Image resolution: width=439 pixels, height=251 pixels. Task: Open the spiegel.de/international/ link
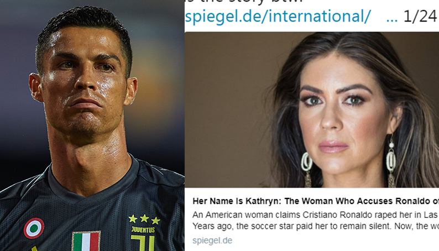278,16
